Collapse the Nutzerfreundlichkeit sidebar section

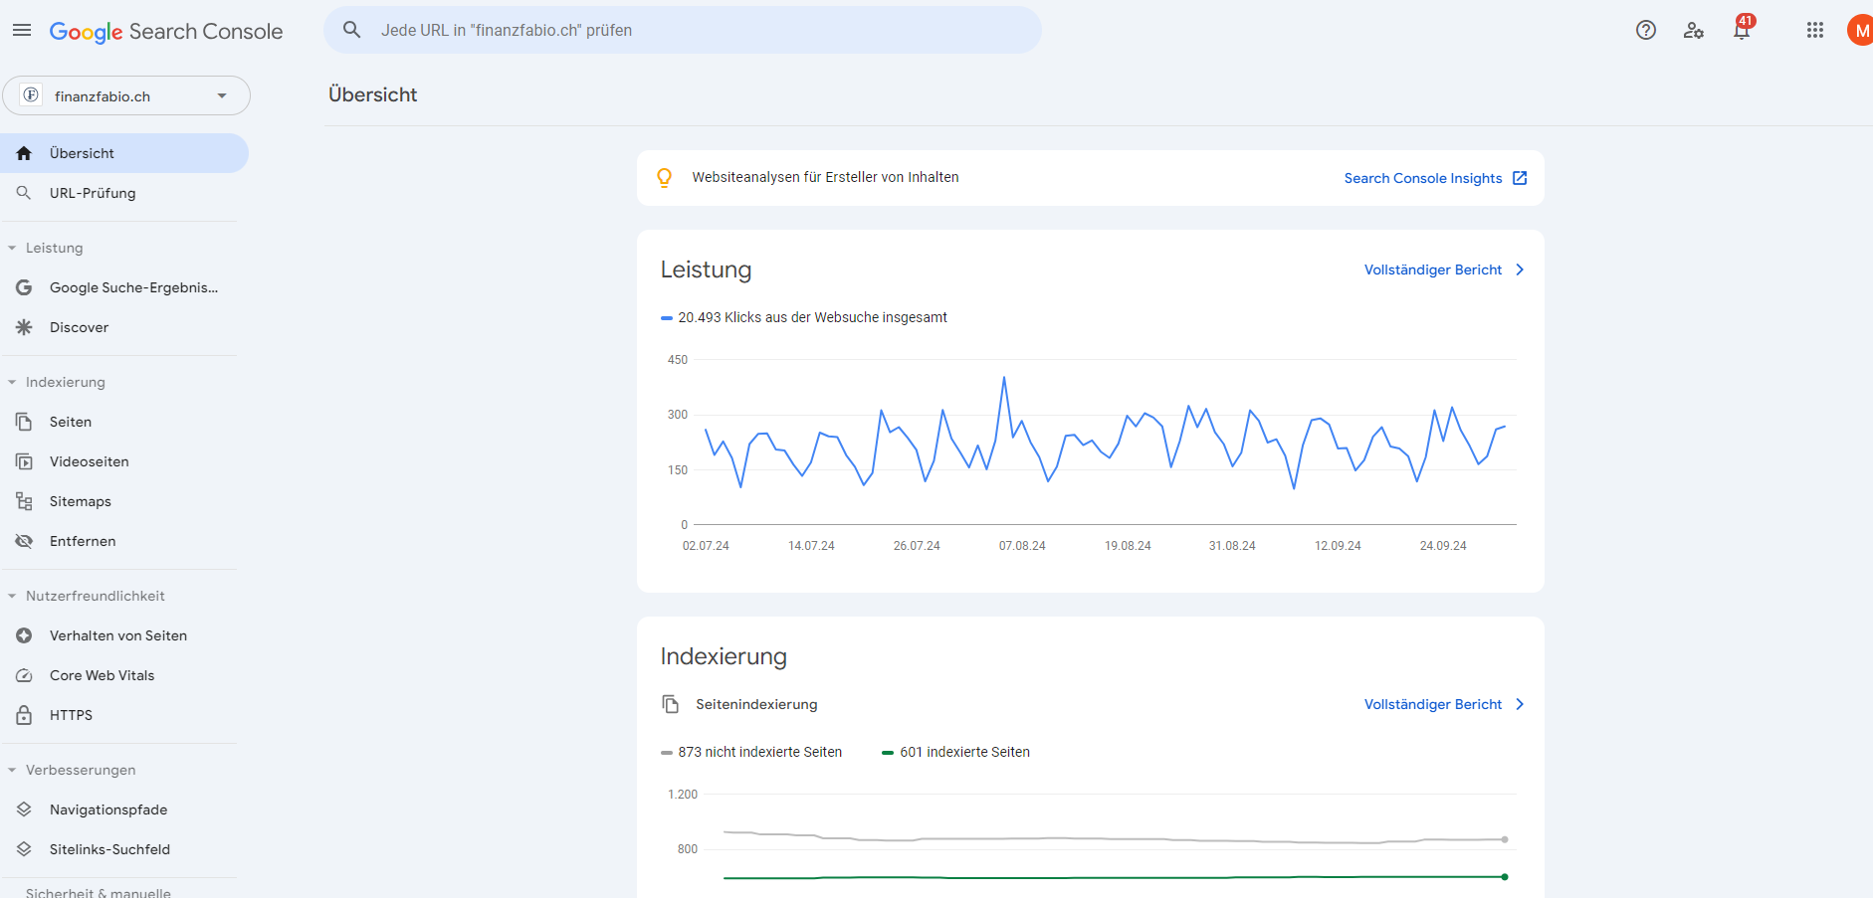point(12,596)
